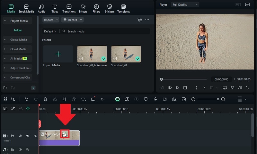
Task: Zoom in timeline with plus button
Action: pos(223,99)
